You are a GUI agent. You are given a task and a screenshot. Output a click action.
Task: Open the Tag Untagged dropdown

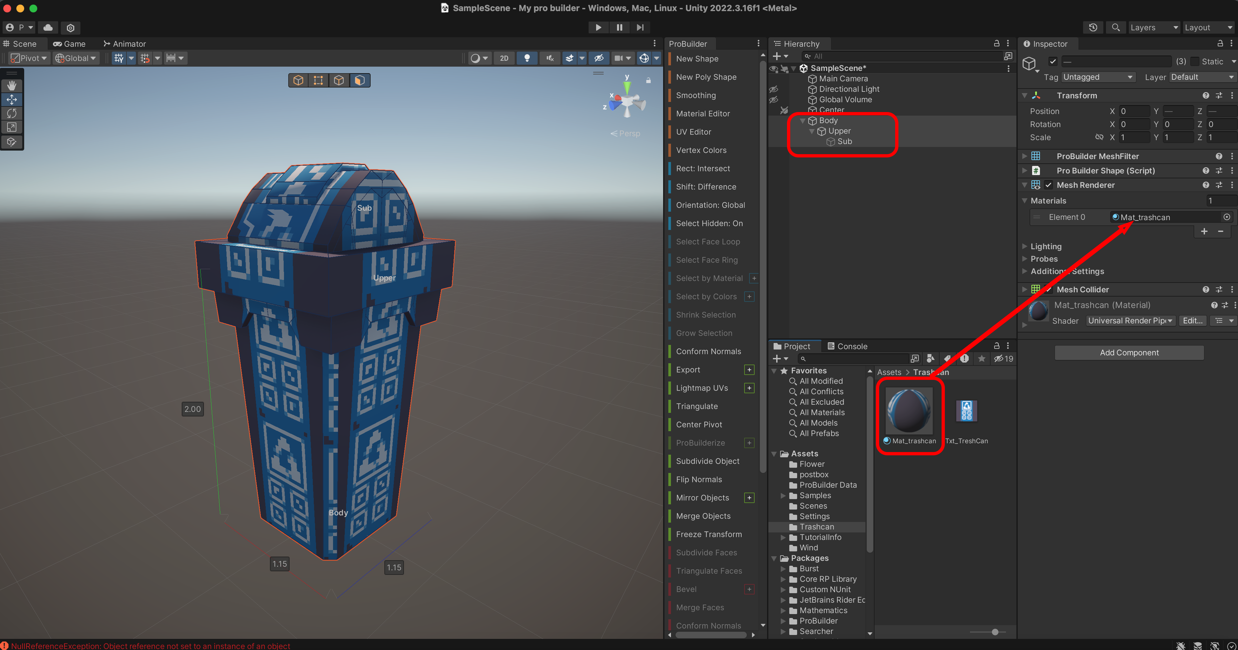click(x=1098, y=77)
